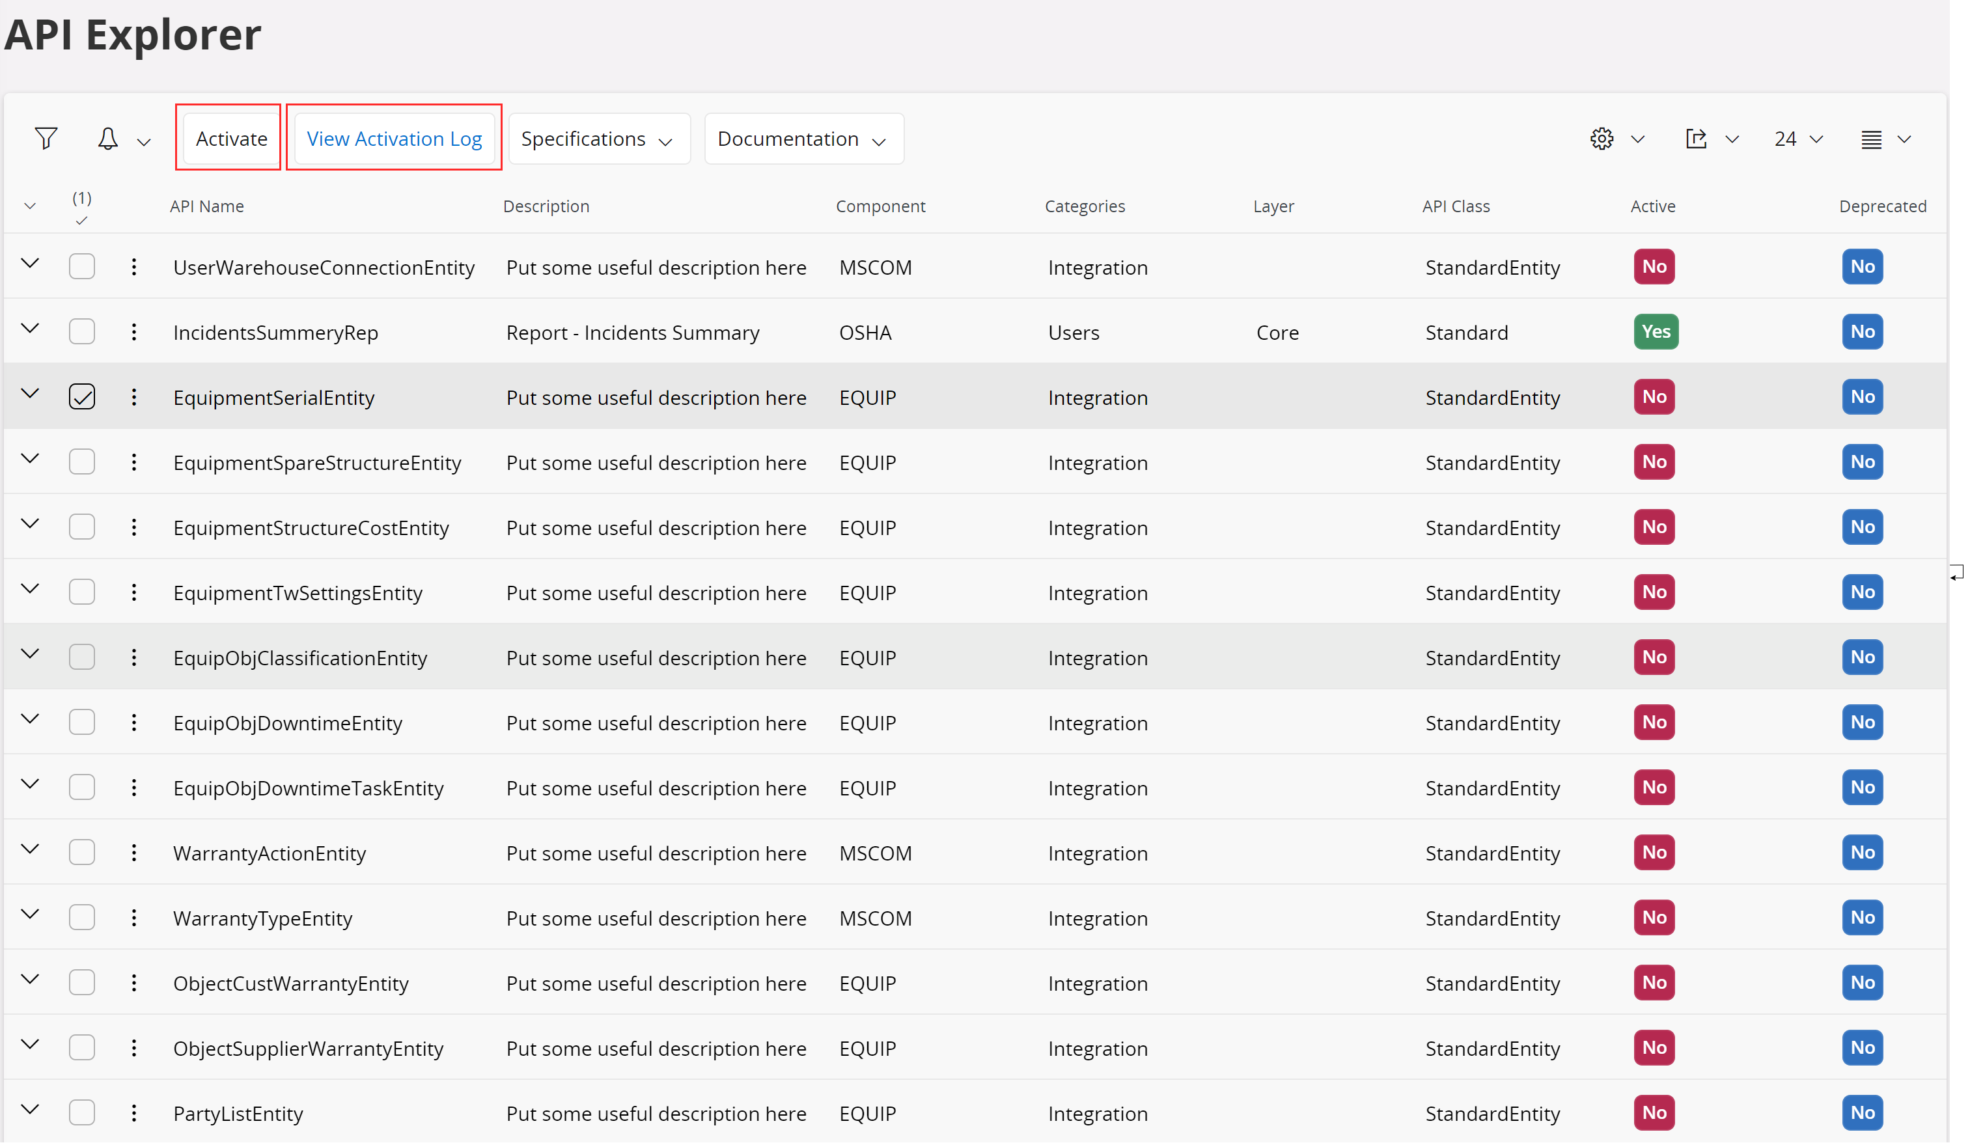Open View Activation Log
This screenshot has width=1970, height=1143.
coord(394,139)
